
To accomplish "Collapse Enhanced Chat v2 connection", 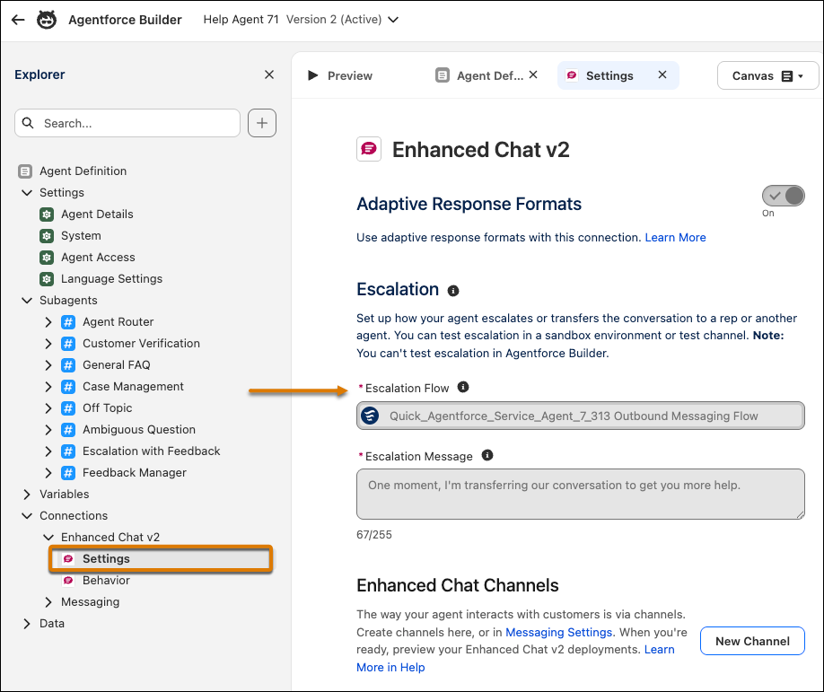I will 48,538.
